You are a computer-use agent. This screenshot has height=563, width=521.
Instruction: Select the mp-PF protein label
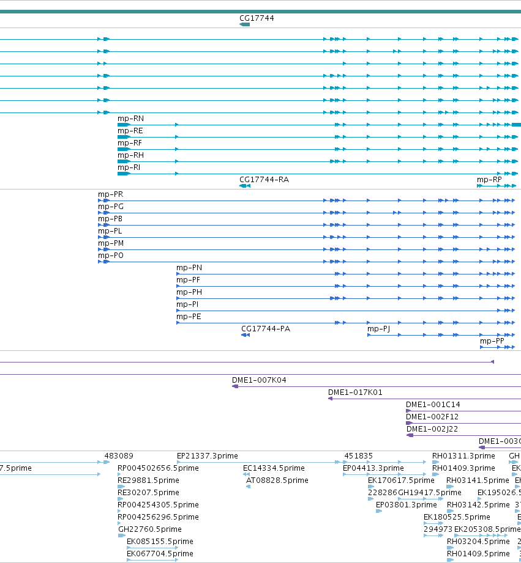coord(188,280)
